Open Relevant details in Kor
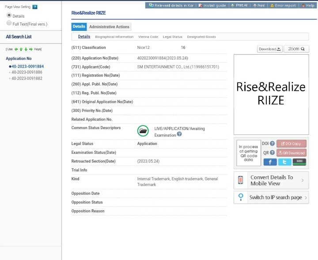Image resolution: width=318 pixels, height=260 pixels. [171, 5]
